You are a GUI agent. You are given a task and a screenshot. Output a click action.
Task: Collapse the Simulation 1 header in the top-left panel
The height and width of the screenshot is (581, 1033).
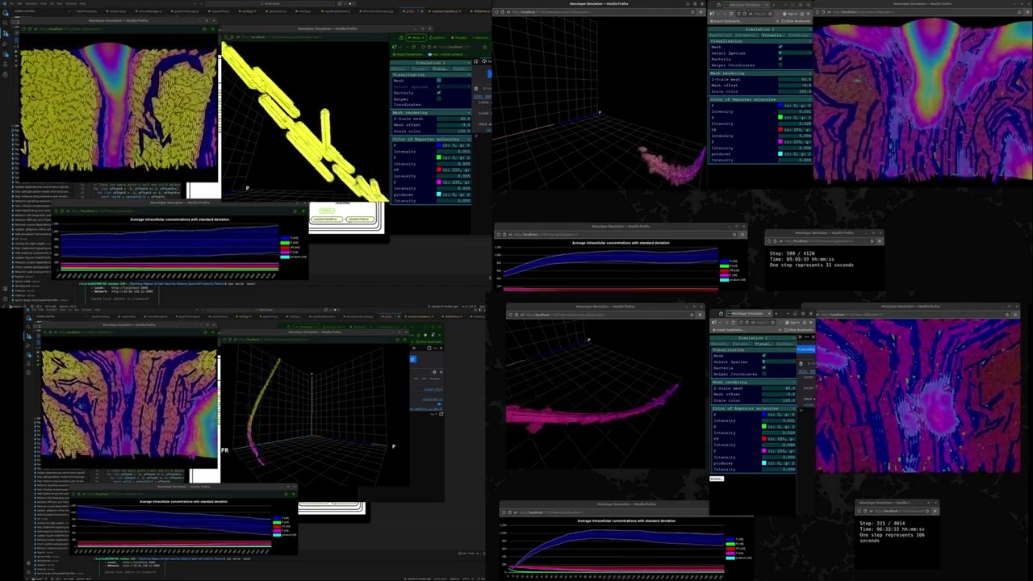click(431, 62)
